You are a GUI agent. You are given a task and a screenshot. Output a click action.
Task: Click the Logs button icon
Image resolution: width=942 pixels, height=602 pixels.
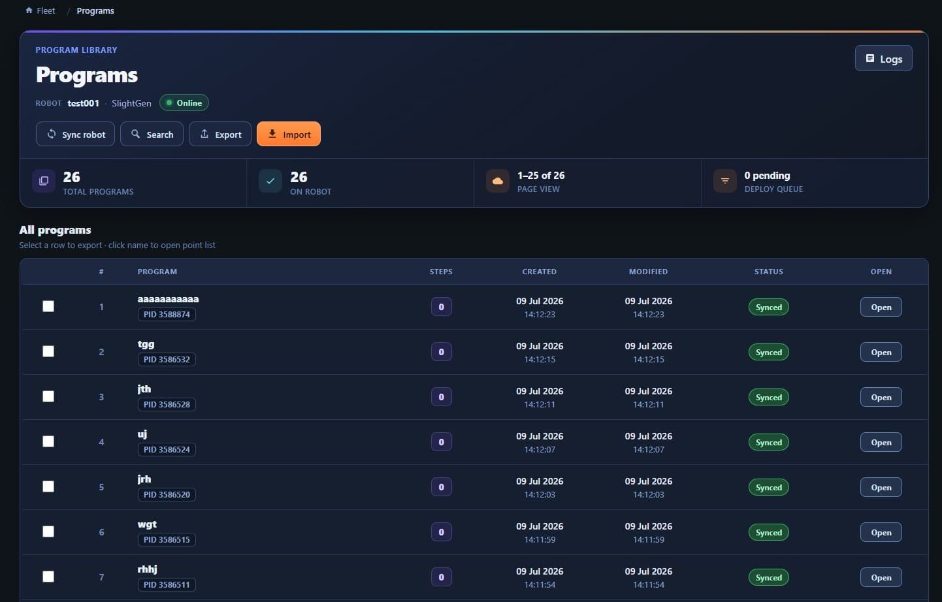[870, 58]
